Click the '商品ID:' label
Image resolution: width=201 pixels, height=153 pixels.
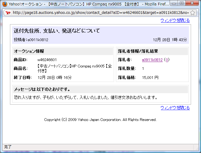(x=21, y=60)
